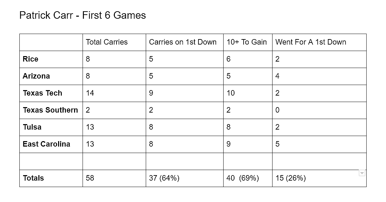Viewport: 386px width, 202px height.
Task: Select the '10+ To Gain' header cell
Action: (x=248, y=43)
